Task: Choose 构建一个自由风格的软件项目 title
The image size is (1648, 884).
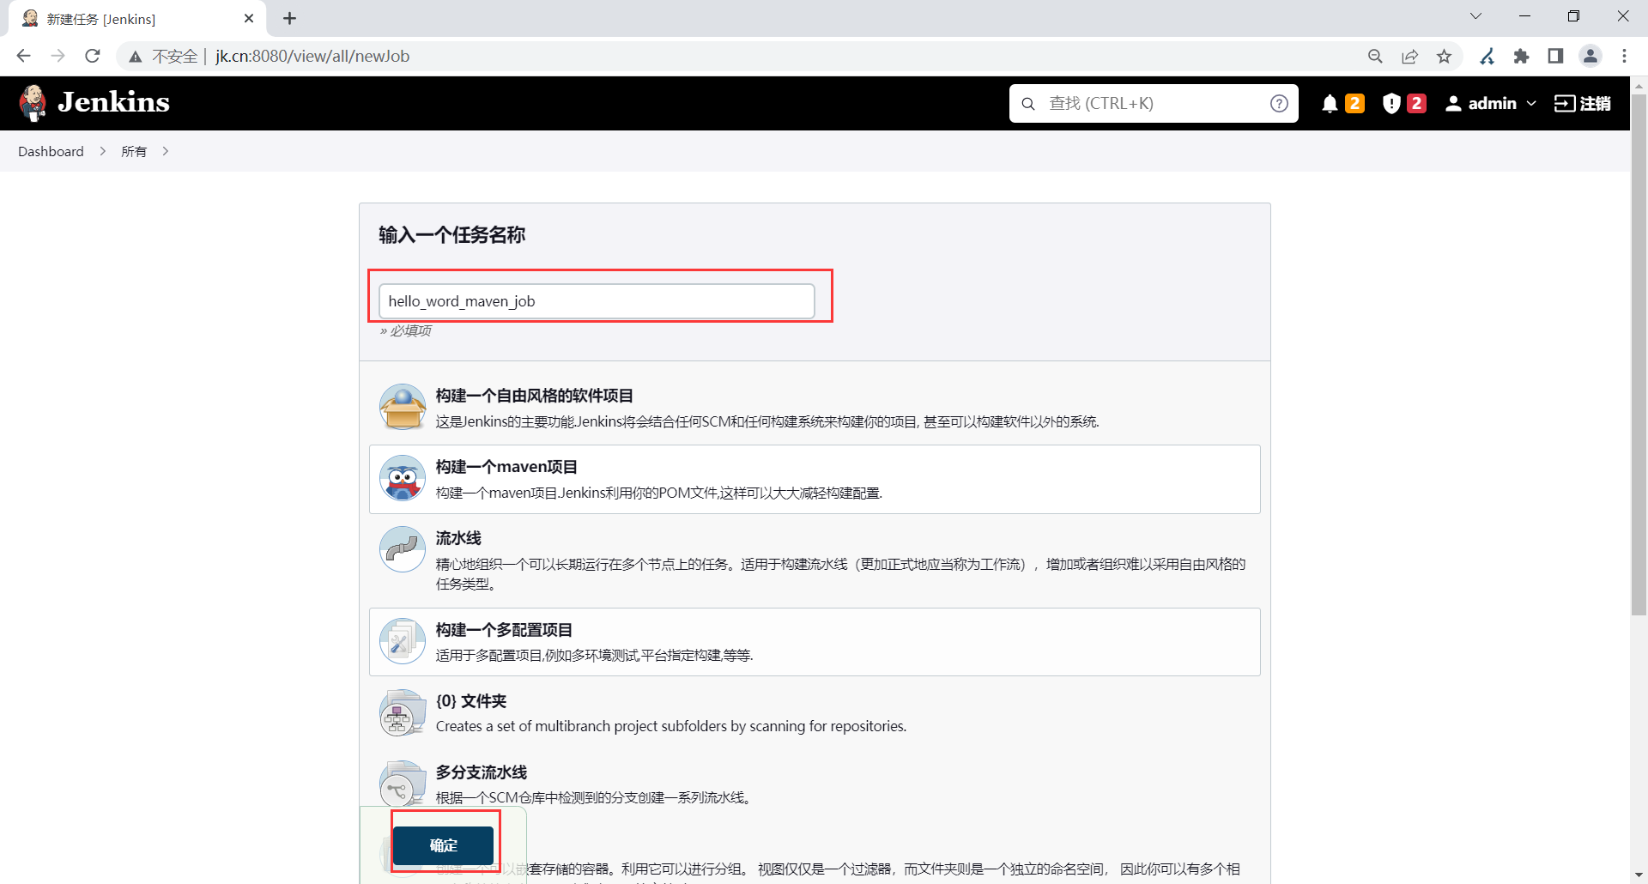Action: pyautogui.click(x=534, y=396)
